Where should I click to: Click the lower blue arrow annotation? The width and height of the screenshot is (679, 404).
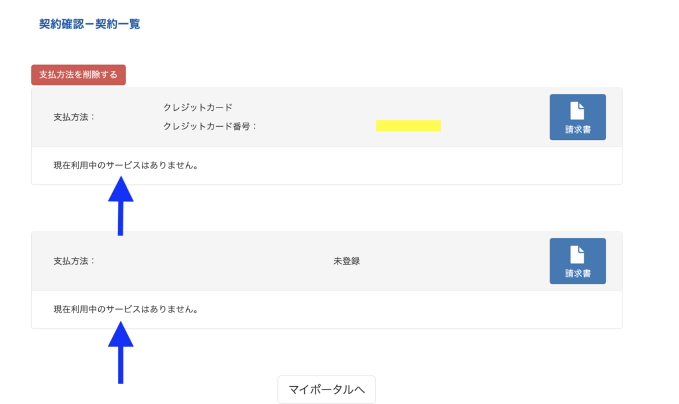pos(121,352)
